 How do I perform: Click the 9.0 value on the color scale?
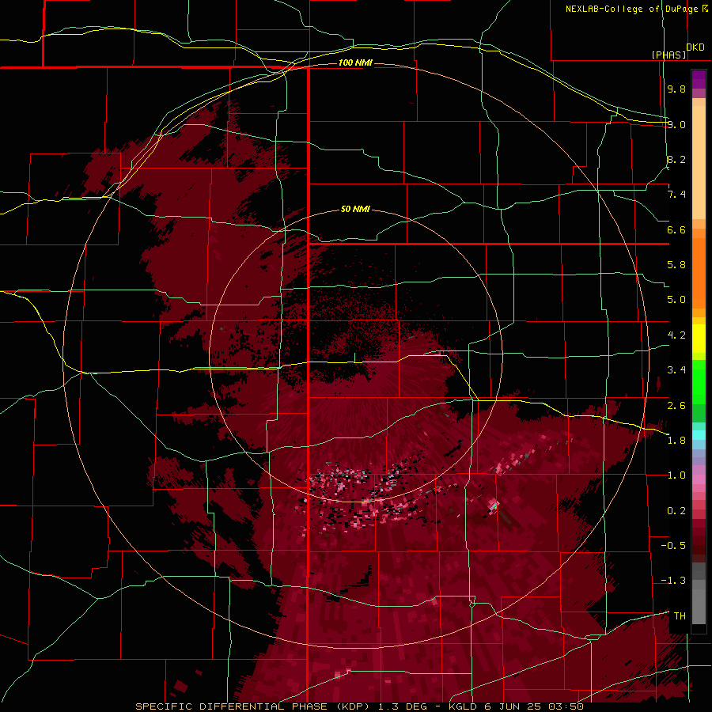(676, 124)
